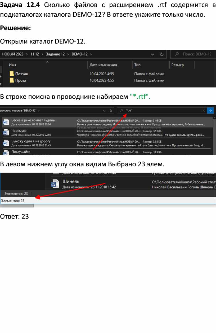The image size is (216, 333).
Task: Go to НОВЫЙ 2023 in breadcrumb path
Action: [12, 54]
